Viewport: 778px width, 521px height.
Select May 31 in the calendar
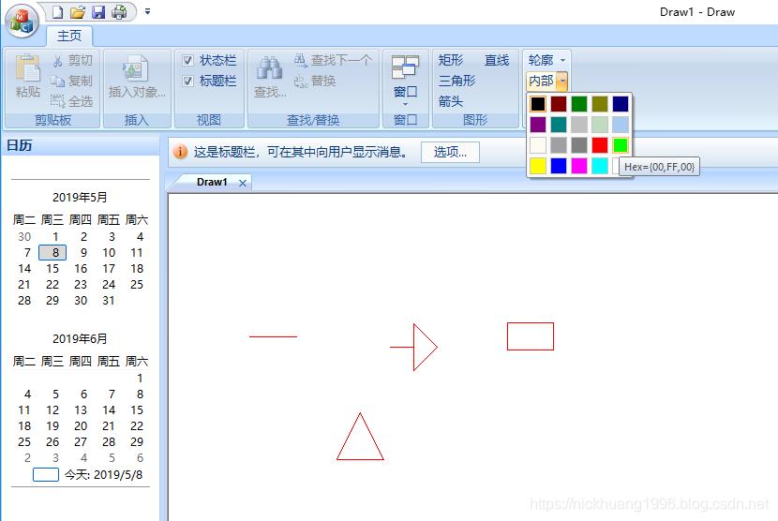(109, 300)
